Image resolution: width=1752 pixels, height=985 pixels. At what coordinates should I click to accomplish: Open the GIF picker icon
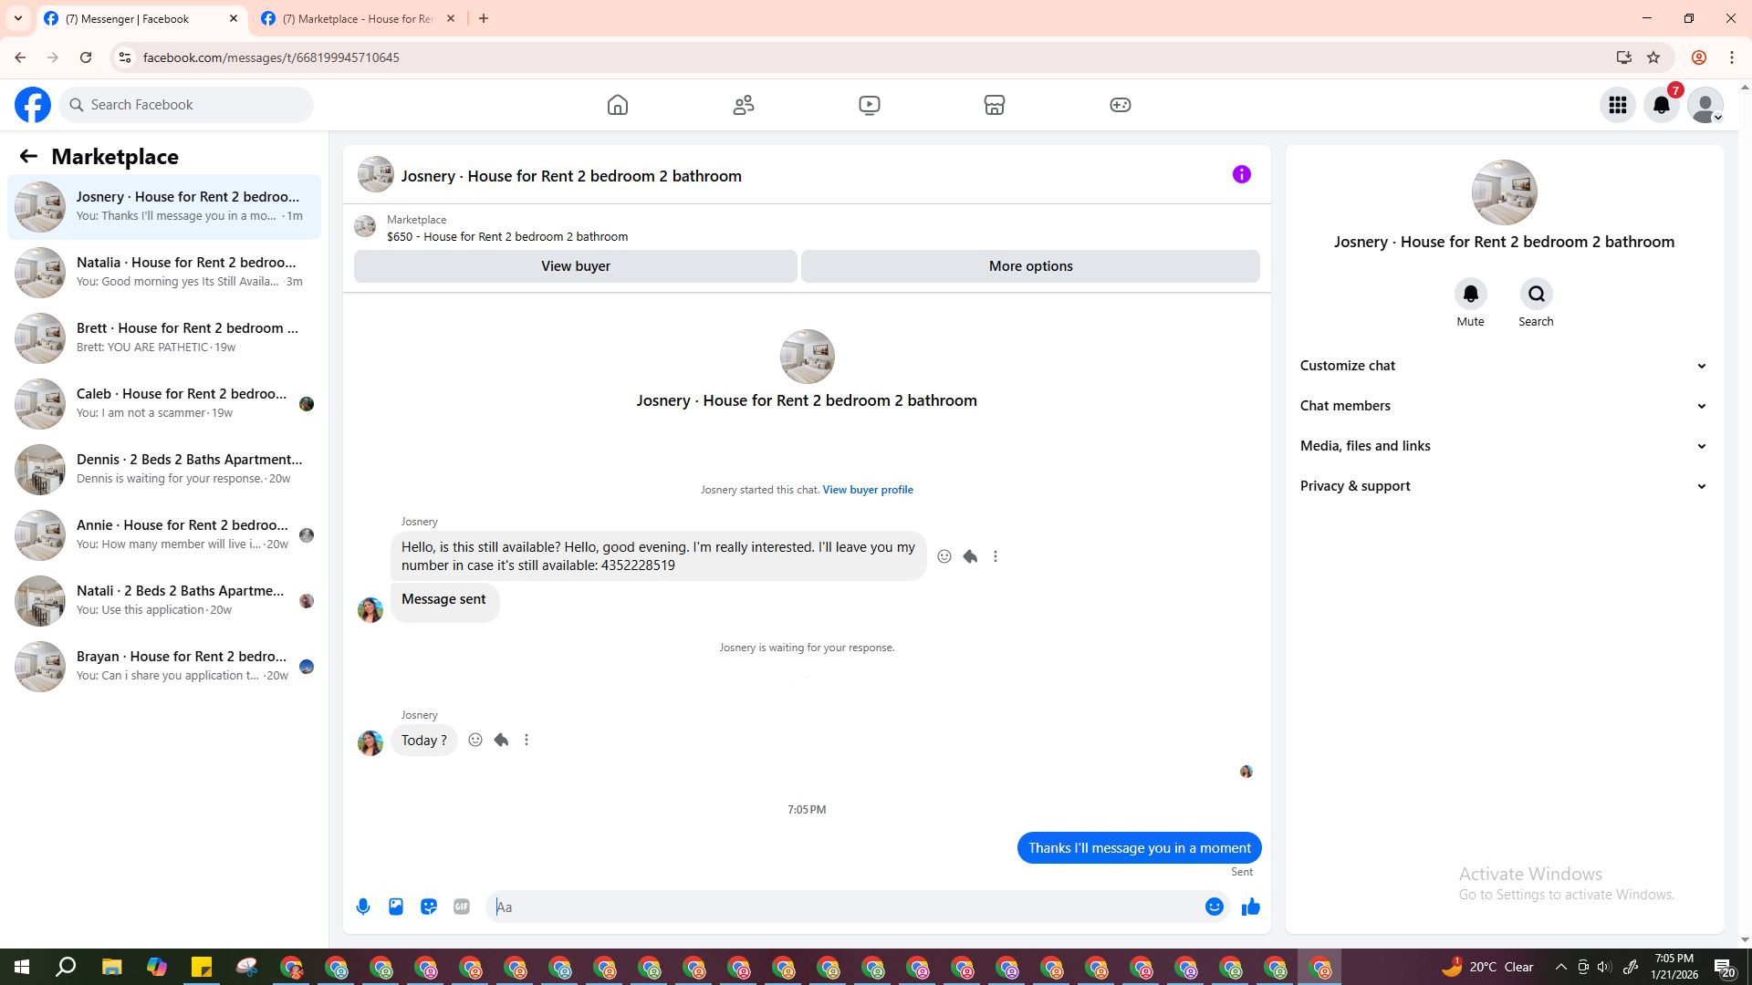(462, 907)
